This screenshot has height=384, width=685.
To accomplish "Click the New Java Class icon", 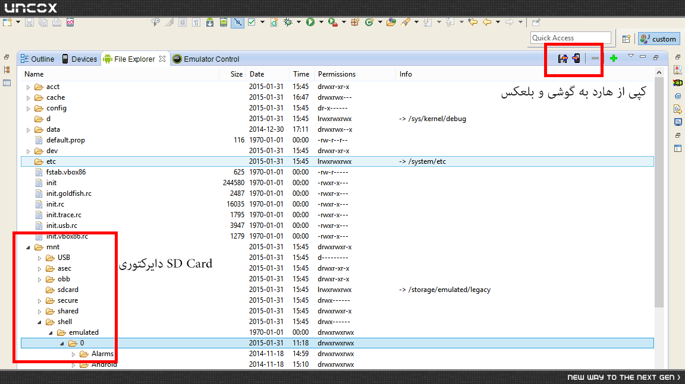I will [x=369, y=22].
